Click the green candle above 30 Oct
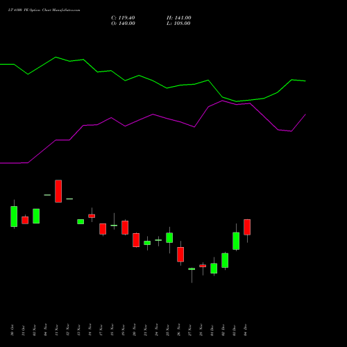 point(14,217)
